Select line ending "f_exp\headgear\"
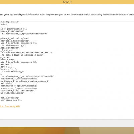The width and height of the screenshot is (134, 134). pos(15,41)
